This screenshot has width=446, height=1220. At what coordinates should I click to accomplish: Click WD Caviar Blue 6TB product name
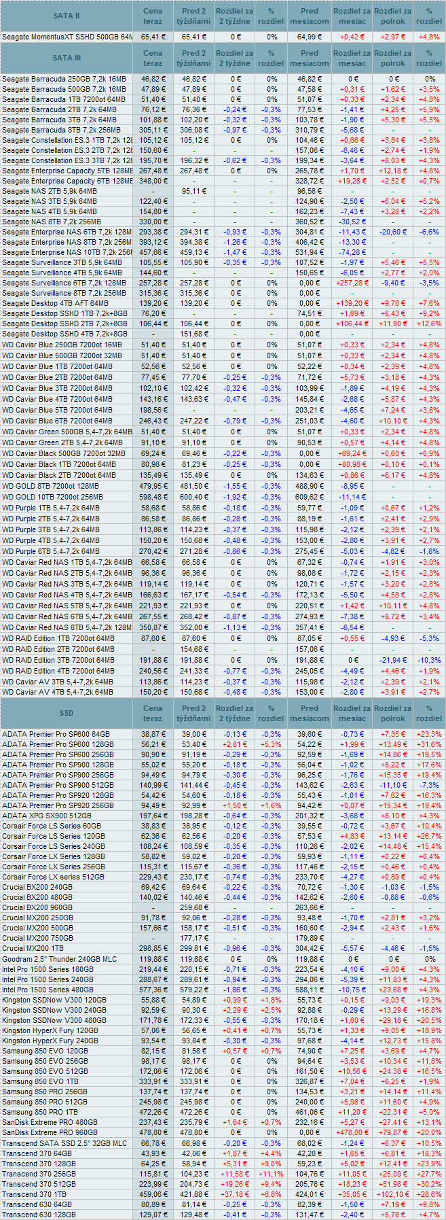(x=58, y=421)
